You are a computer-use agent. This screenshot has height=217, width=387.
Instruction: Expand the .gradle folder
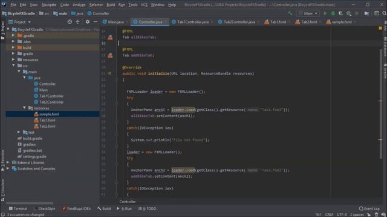pyautogui.click(x=13, y=36)
